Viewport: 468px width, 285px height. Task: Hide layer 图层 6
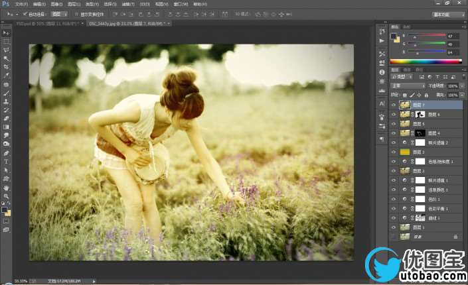click(394, 115)
